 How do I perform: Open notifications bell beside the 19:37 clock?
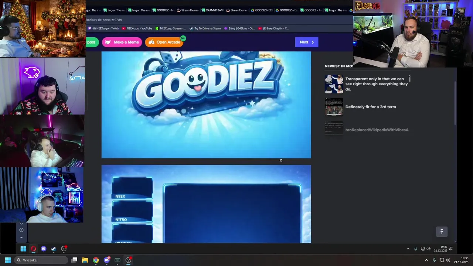tap(451, 249)
